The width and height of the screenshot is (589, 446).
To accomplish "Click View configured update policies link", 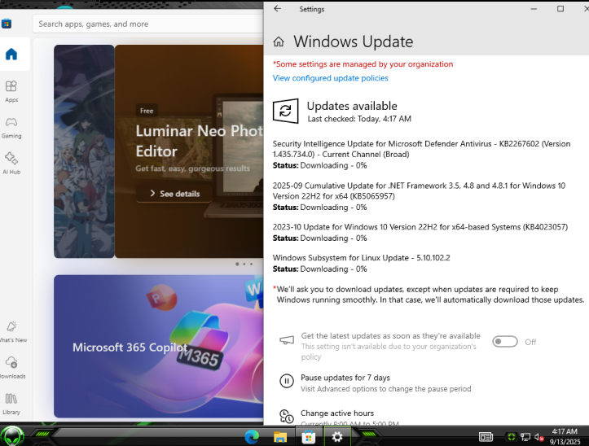I will point(330,78).
